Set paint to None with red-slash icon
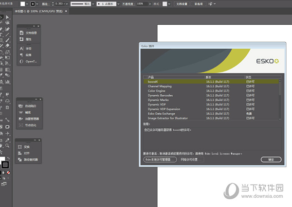The image size is (292, 207). pyautogui.click(x=8, y=172)
